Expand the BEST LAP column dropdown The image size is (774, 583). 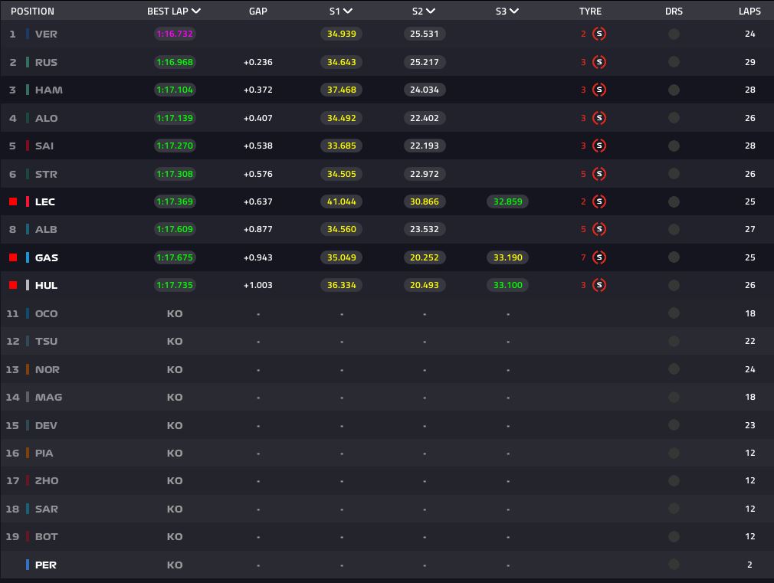click(197, 11)
